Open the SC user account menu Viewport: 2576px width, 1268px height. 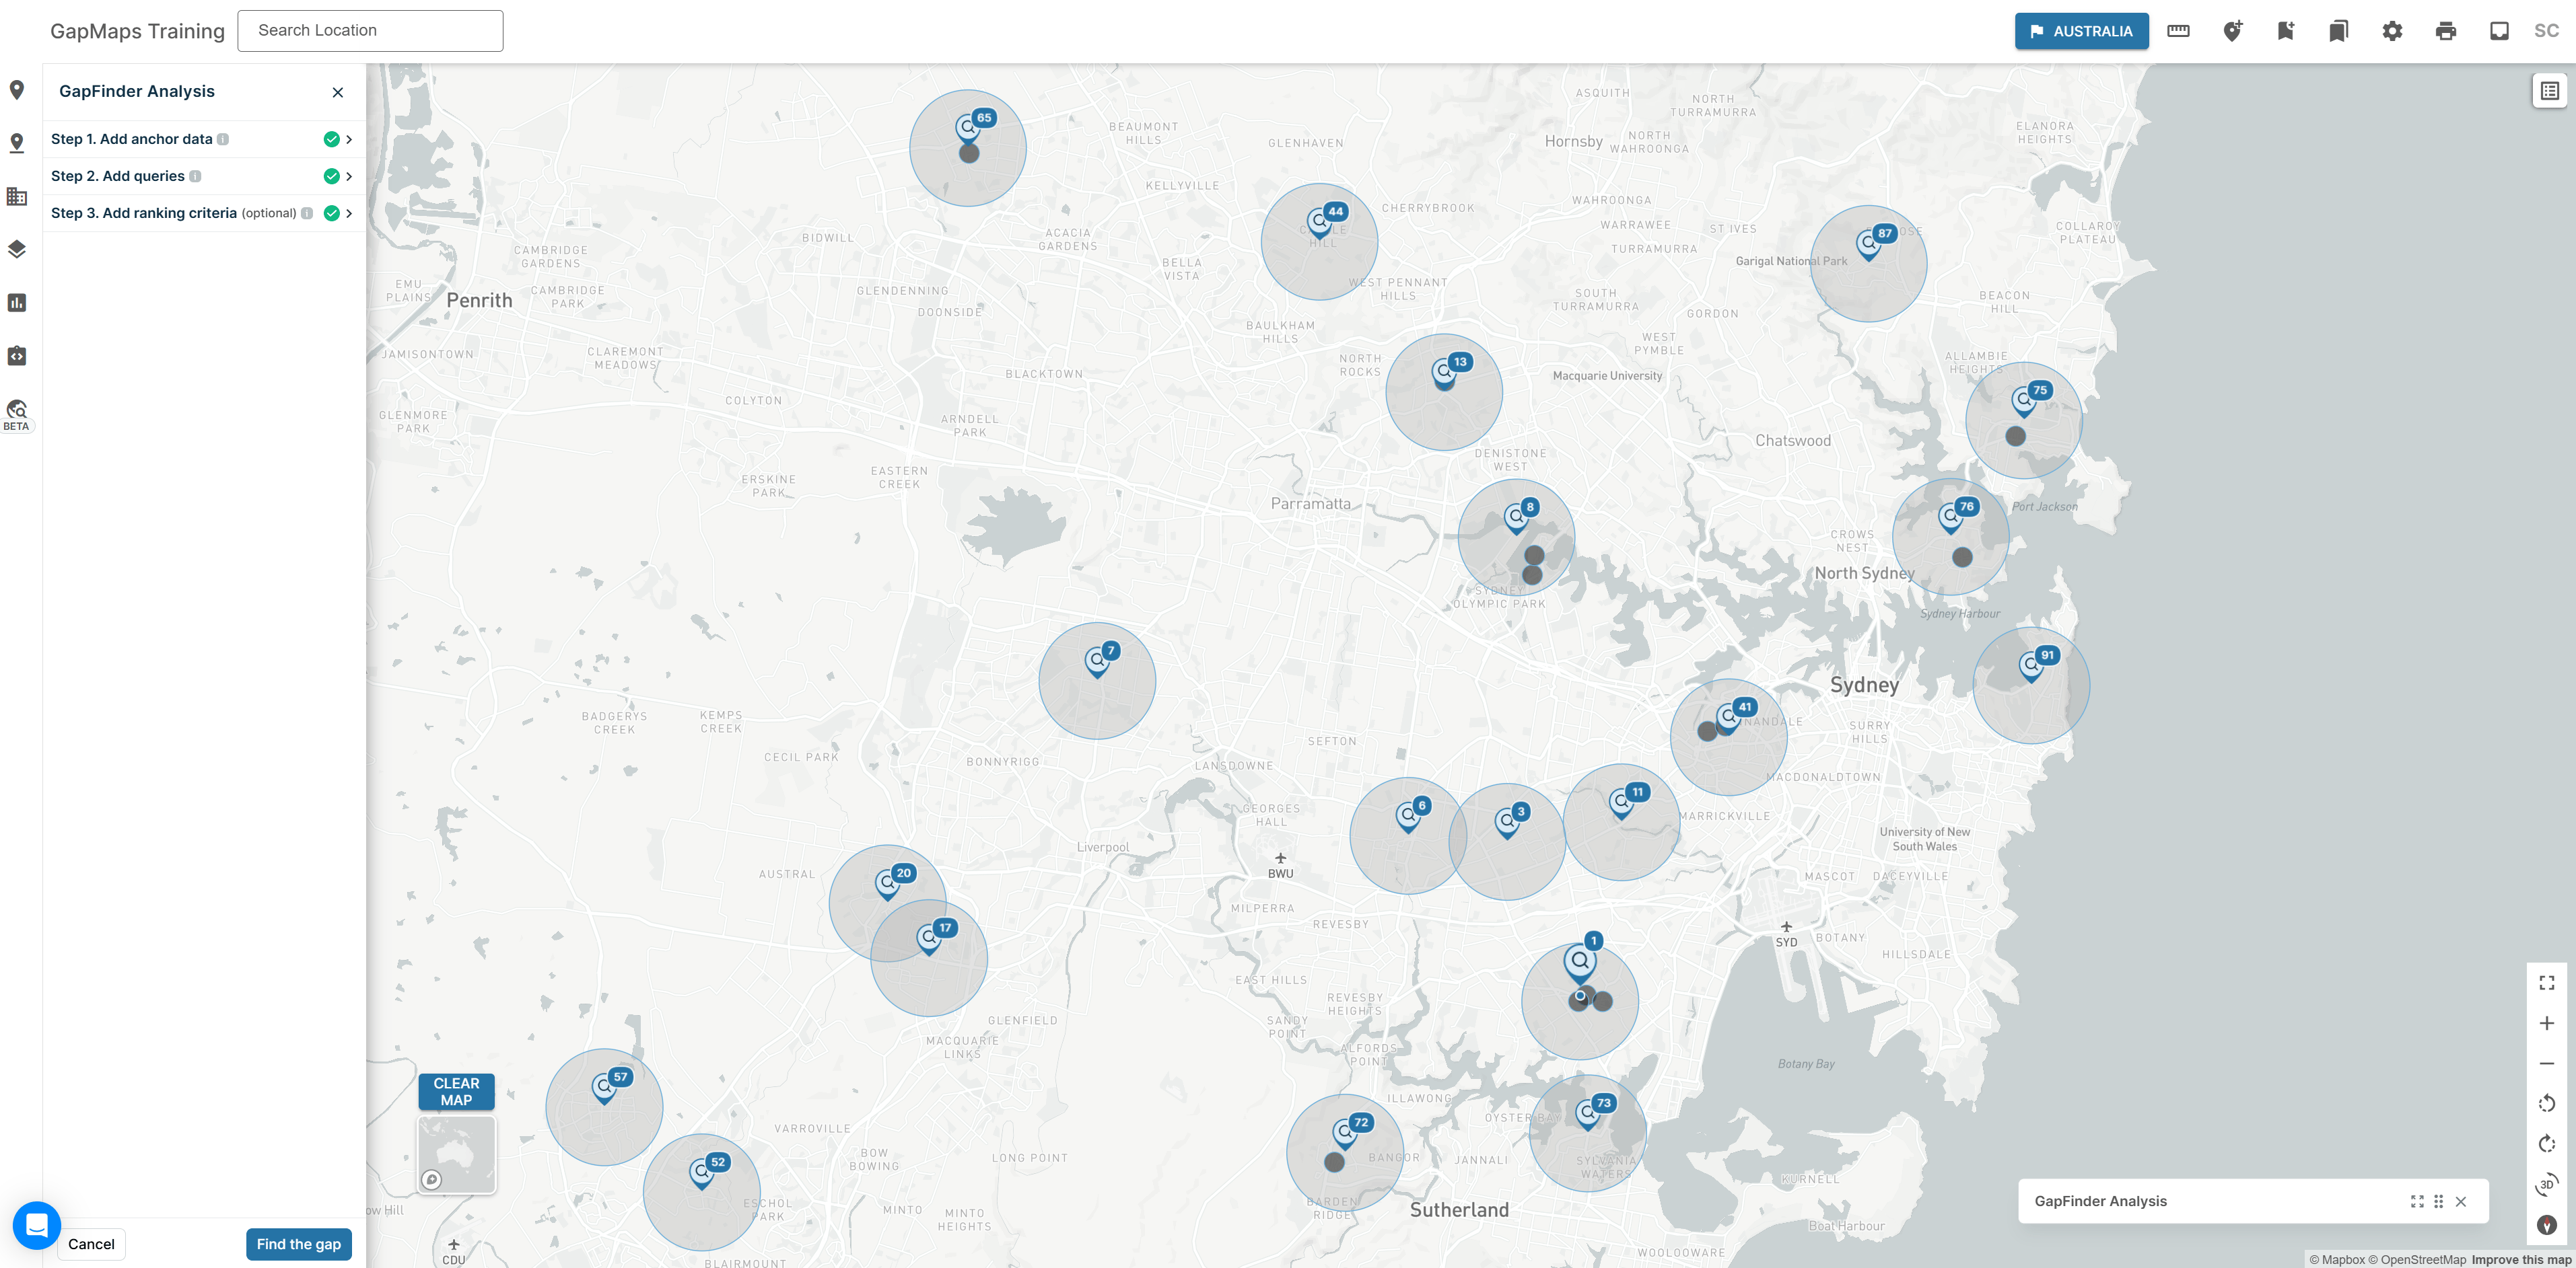2546,31
